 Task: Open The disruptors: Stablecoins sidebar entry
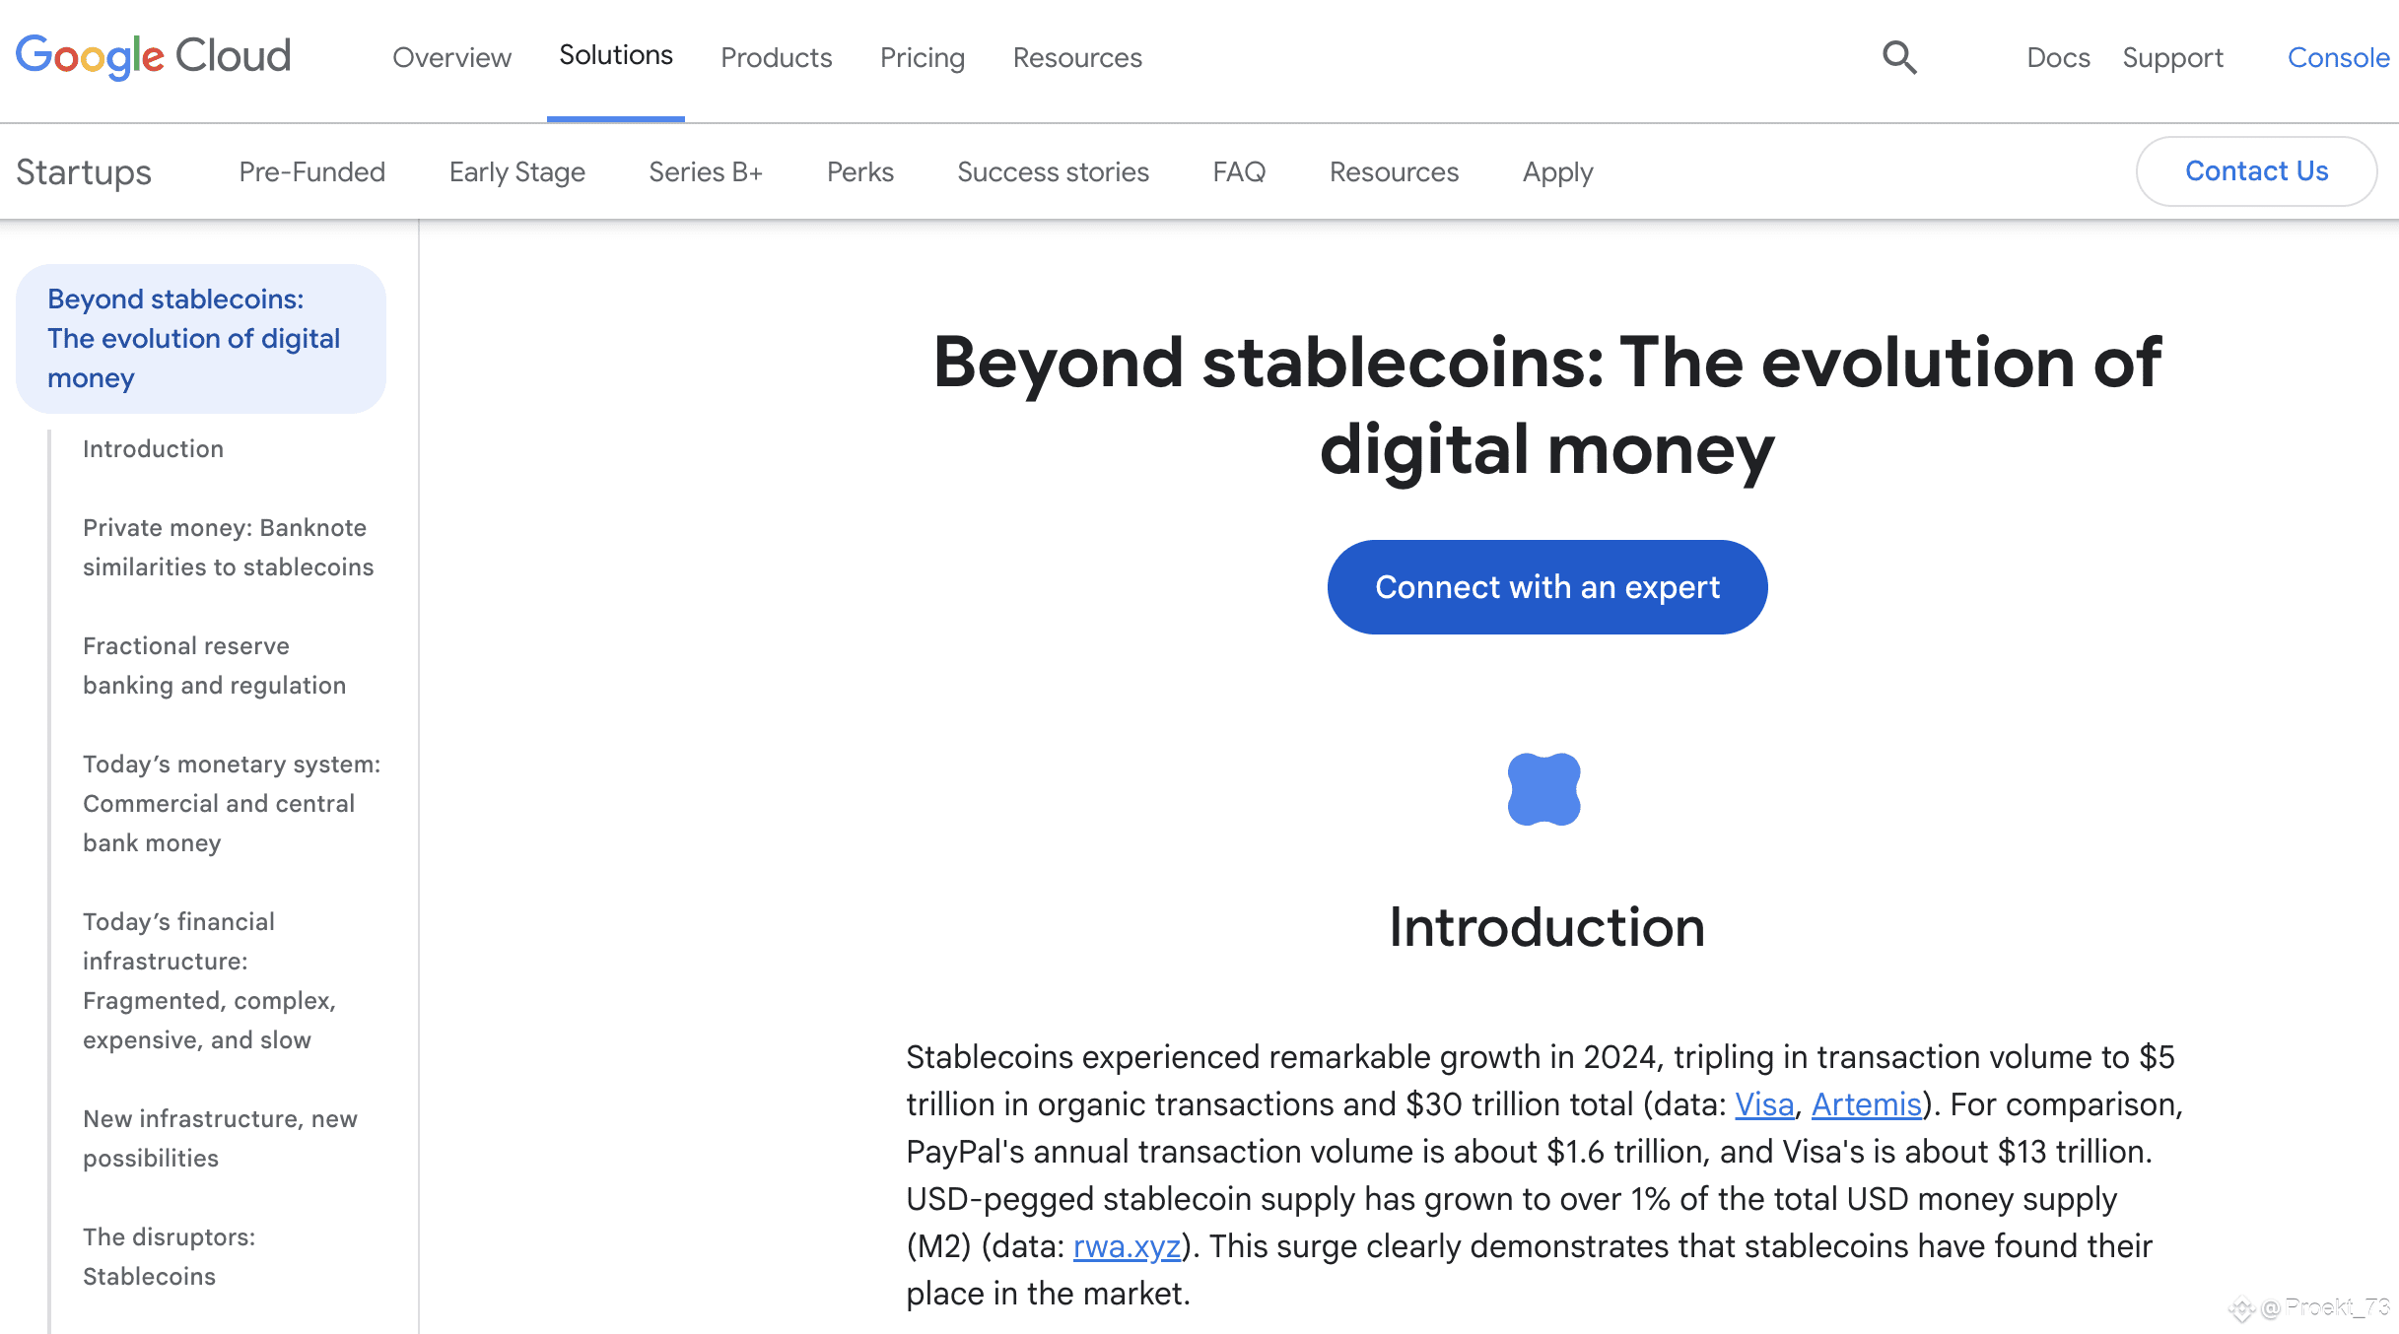(170, 1257)
